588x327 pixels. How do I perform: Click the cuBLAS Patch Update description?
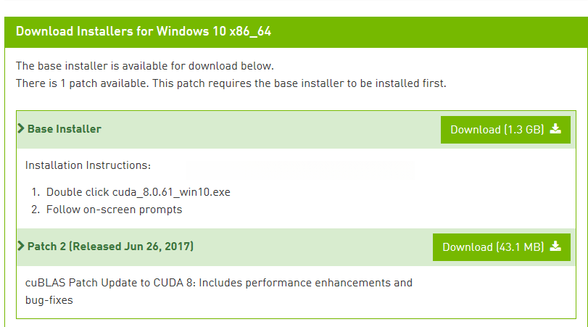[218, 283]
